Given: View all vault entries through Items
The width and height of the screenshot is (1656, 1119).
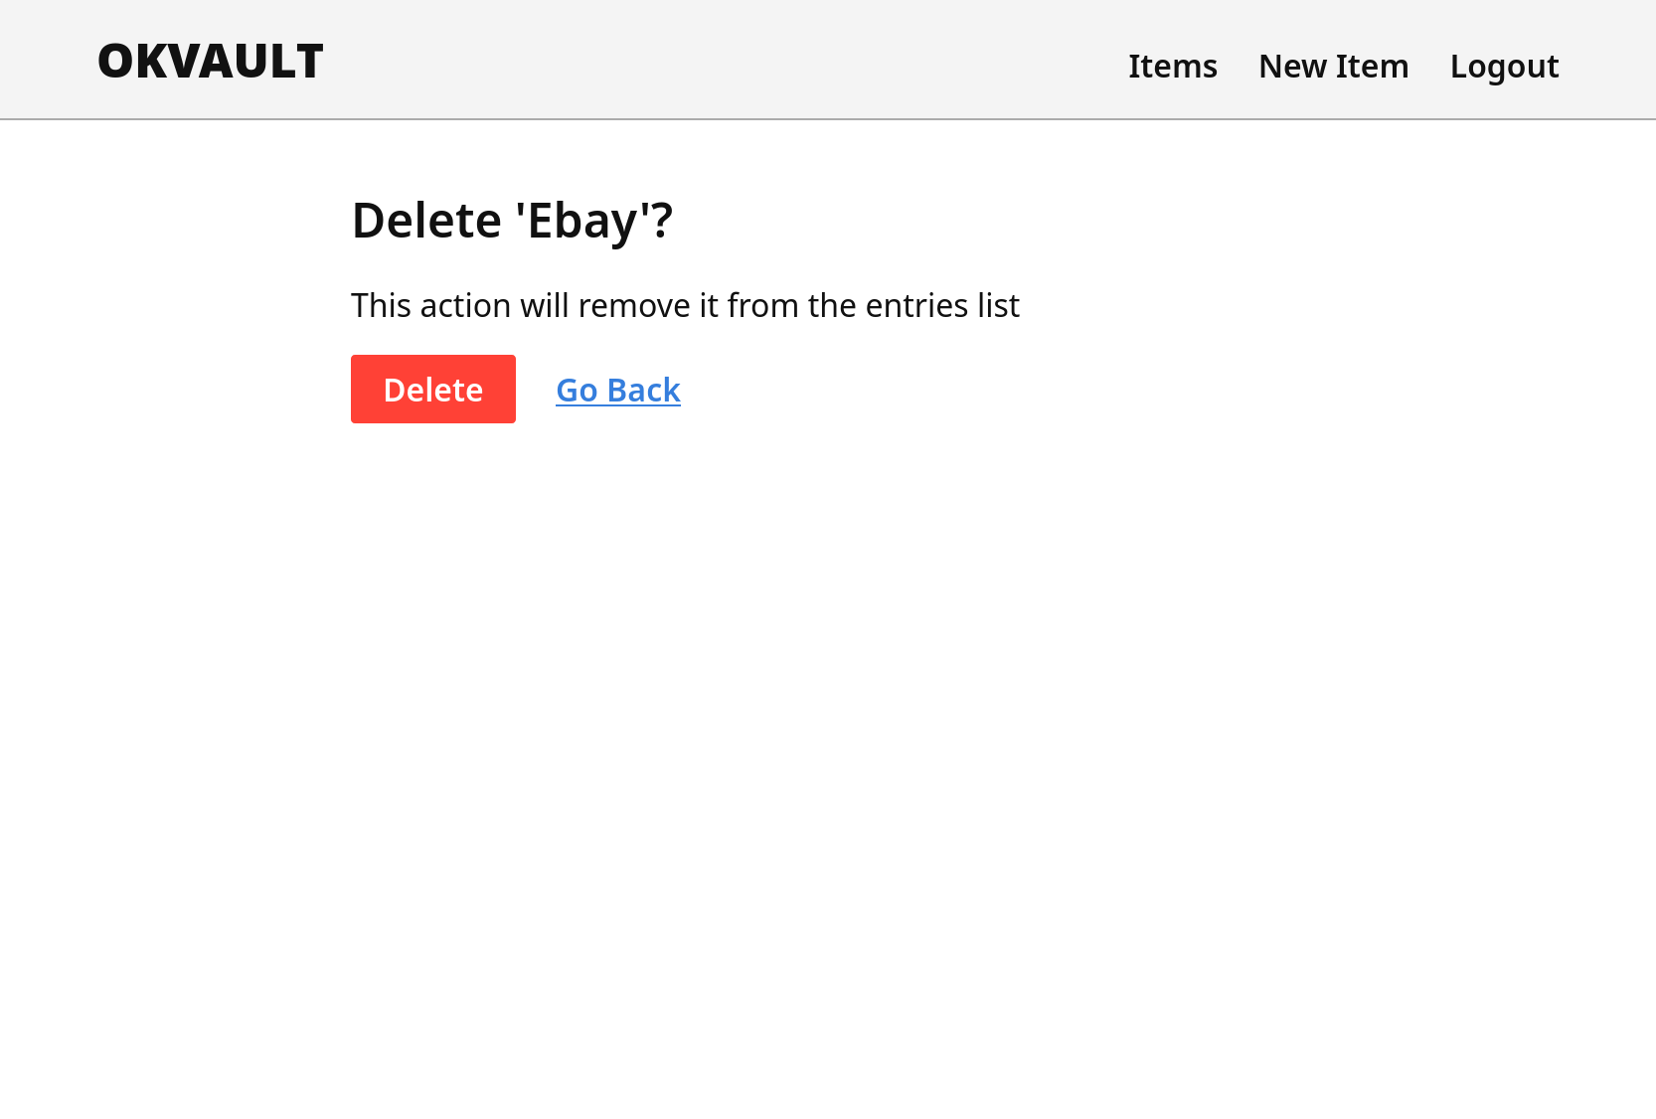Looking at the screenshot, I should tap(1172, 66).
